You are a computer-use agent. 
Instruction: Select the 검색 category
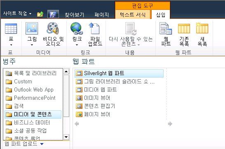coord(33,106)
